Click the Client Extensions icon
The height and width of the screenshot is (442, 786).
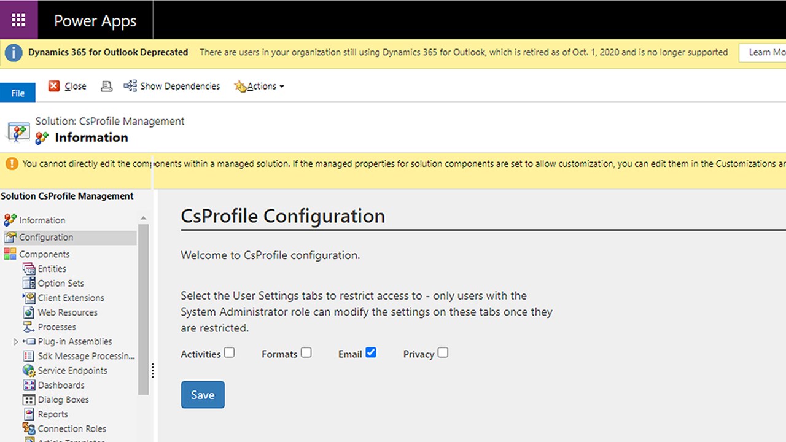(29, 298)
